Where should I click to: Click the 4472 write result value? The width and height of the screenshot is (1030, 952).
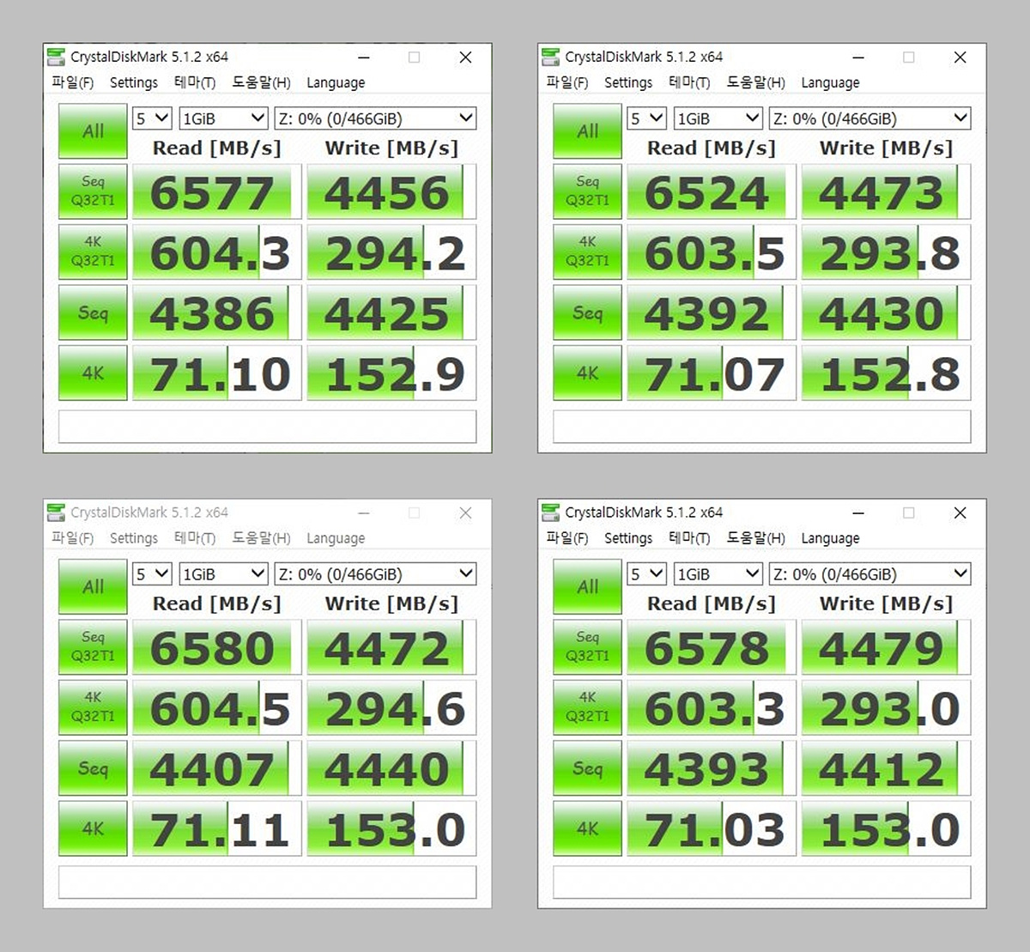point(391,647)
